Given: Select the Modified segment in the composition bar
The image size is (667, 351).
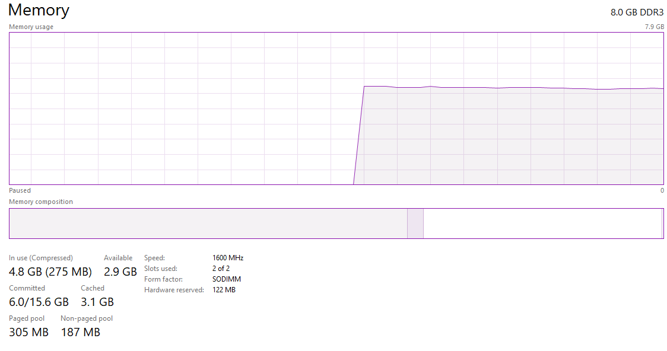Looking at the screenshot, I should click(x=415, y=224).
